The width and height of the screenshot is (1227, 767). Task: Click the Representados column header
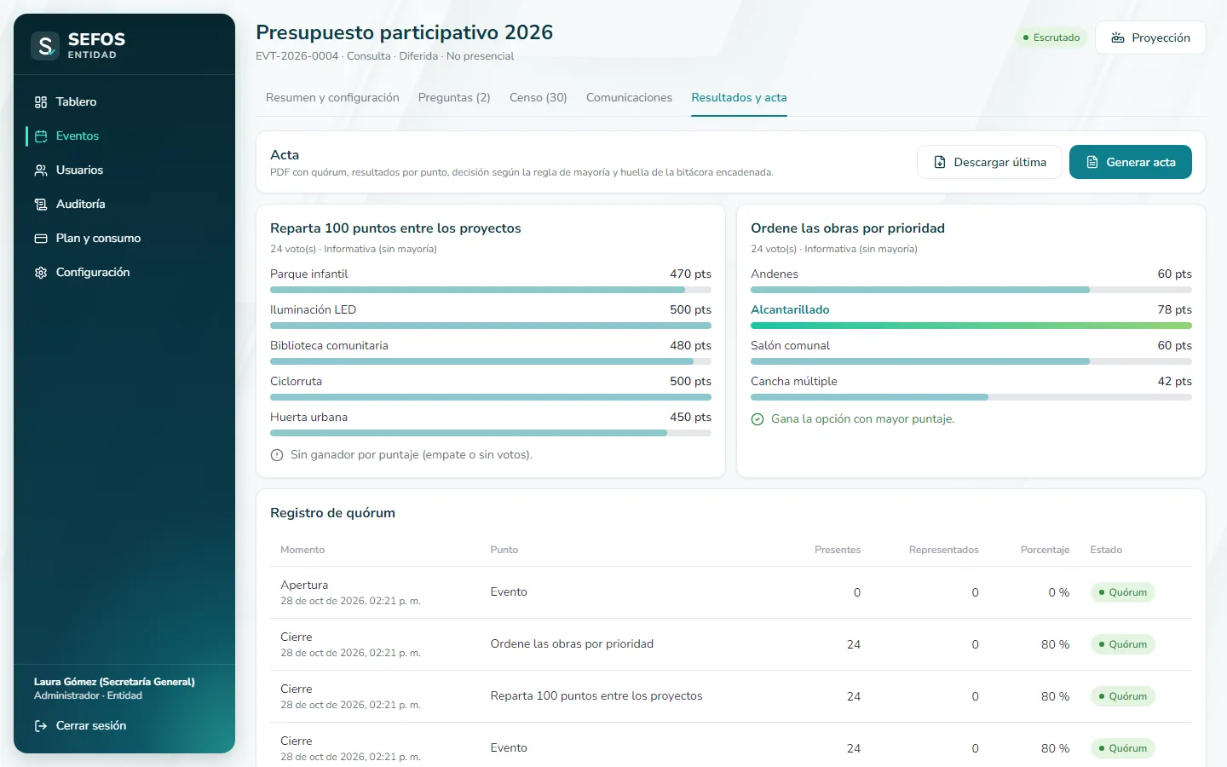944,550
